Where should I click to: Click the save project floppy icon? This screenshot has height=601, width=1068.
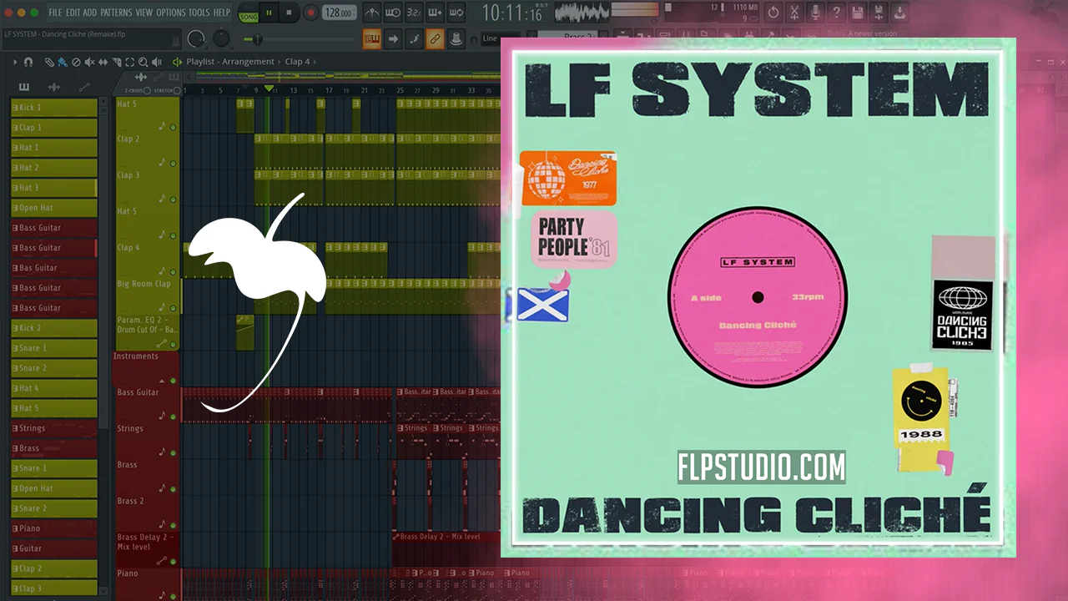pos(857,13)
